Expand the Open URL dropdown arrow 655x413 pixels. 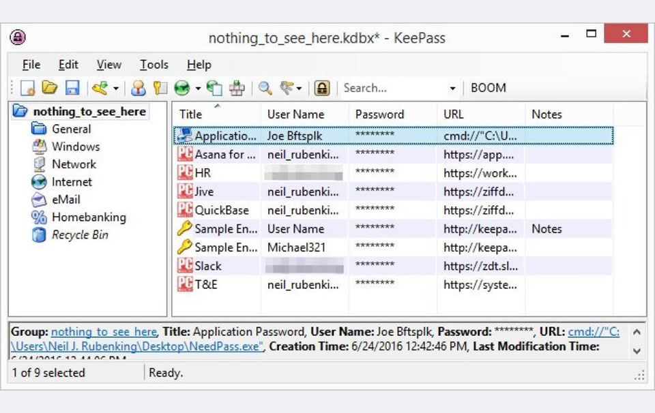coord(198,89)
